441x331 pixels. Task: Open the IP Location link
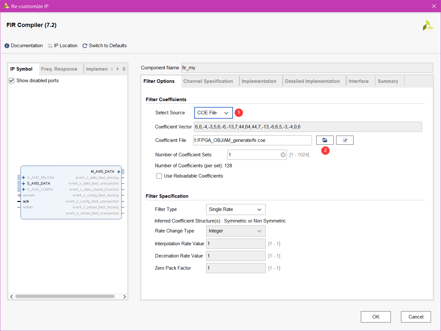pyautogui.click(x=66, y=46)
